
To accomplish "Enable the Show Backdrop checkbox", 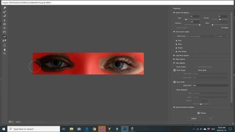I will pos(174,90).
